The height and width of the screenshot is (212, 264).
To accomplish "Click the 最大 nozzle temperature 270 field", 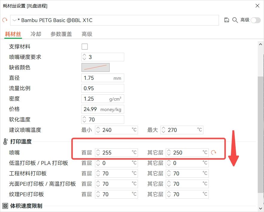I will [182, 130].
